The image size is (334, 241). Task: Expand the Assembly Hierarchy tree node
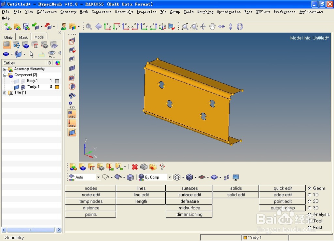click(x=5, y=69)
